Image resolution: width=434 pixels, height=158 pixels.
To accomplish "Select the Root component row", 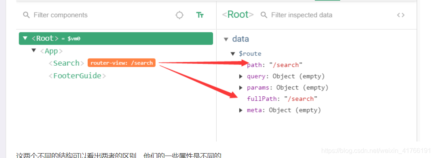I will 116,38.
